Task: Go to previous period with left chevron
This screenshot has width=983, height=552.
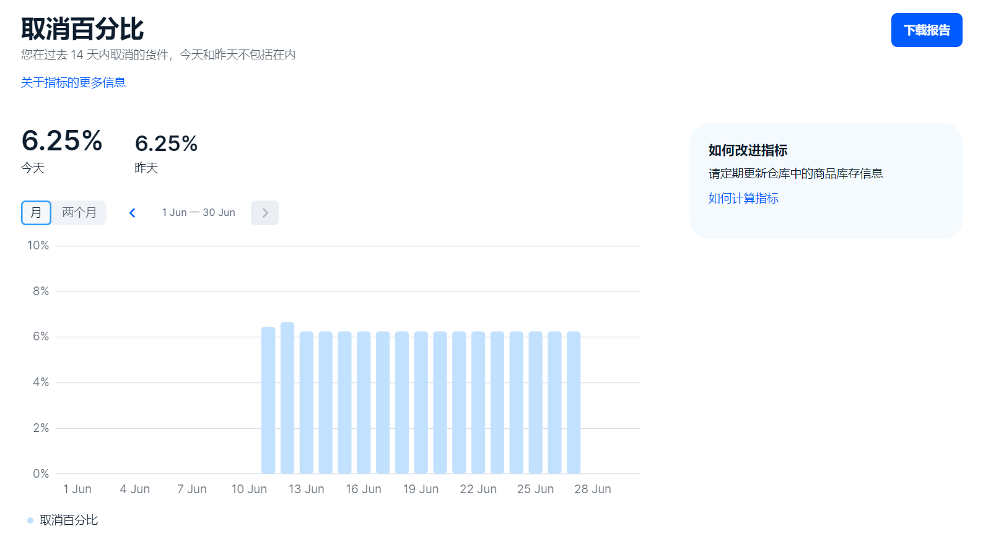Action: (x=132, y=213)
